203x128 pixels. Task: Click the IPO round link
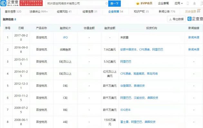[65, 38]
